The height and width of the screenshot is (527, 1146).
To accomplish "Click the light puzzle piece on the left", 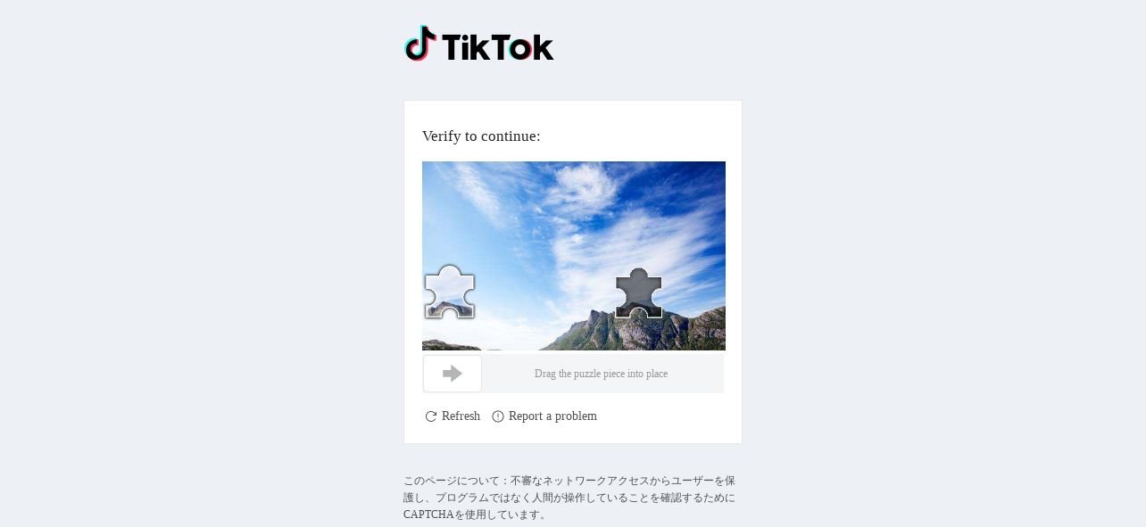I will tap(449, 292).
